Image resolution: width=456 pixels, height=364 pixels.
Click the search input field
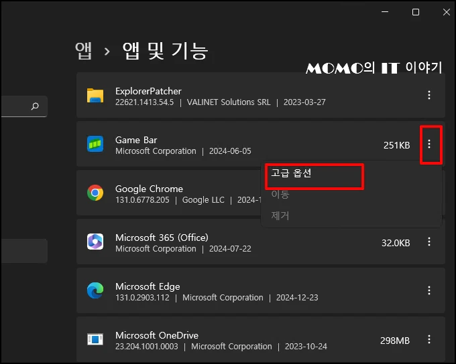point(24,106)
